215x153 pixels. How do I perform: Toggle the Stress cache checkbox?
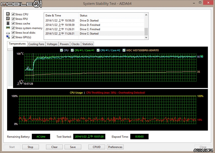[x=13, y=23]
